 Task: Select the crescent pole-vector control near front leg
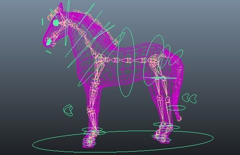click(x=69, y=111)
